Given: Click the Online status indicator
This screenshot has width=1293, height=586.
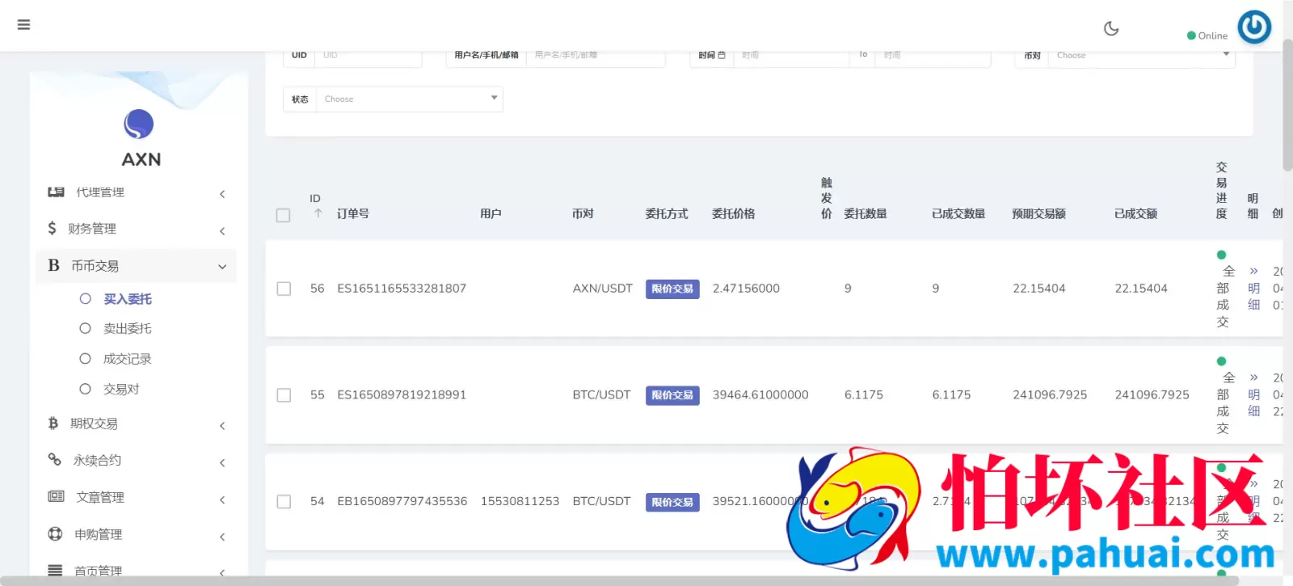Looking at the screenshot, I should 1207,36.
